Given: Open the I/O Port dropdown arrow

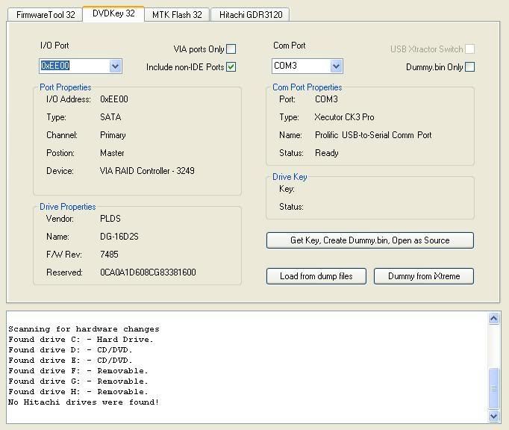Looking at the screenshot, I should point(115,66).
